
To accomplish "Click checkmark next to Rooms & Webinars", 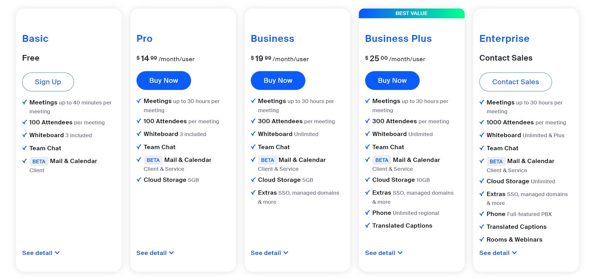I will tap(482, 239).
